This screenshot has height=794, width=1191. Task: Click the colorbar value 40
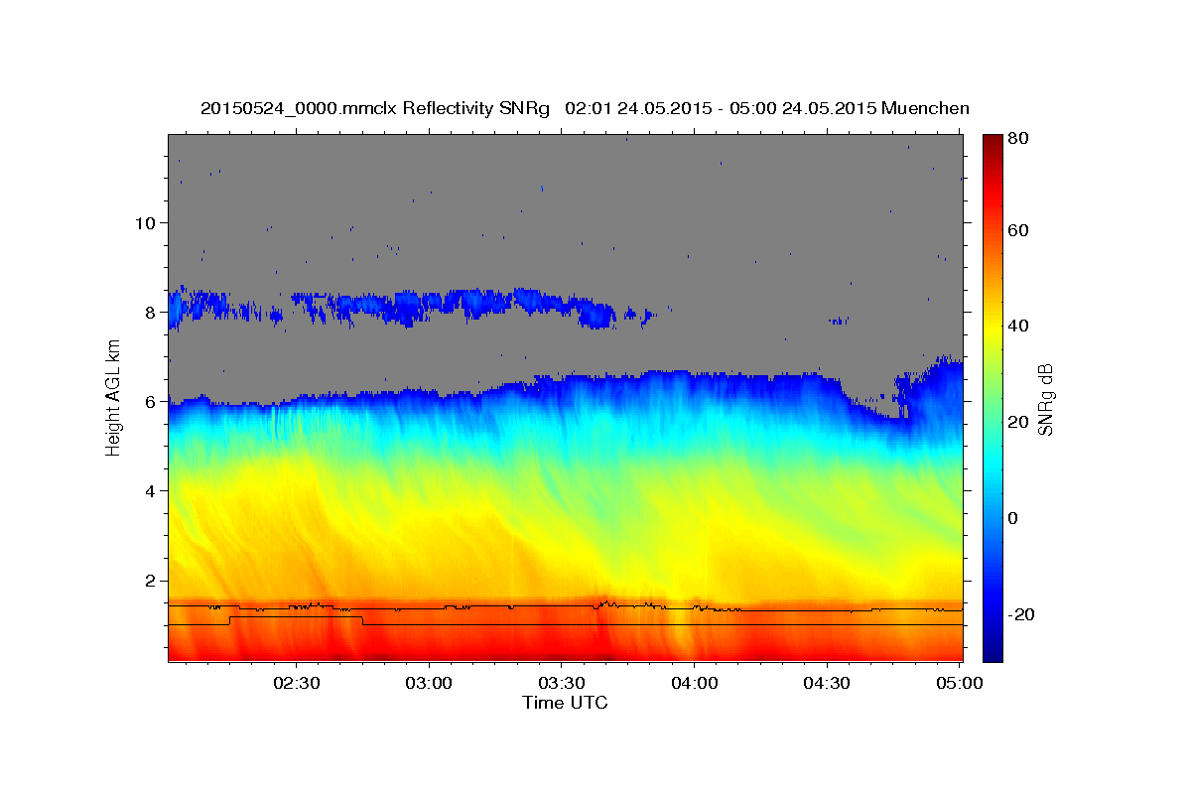(x=1017, y=326)
